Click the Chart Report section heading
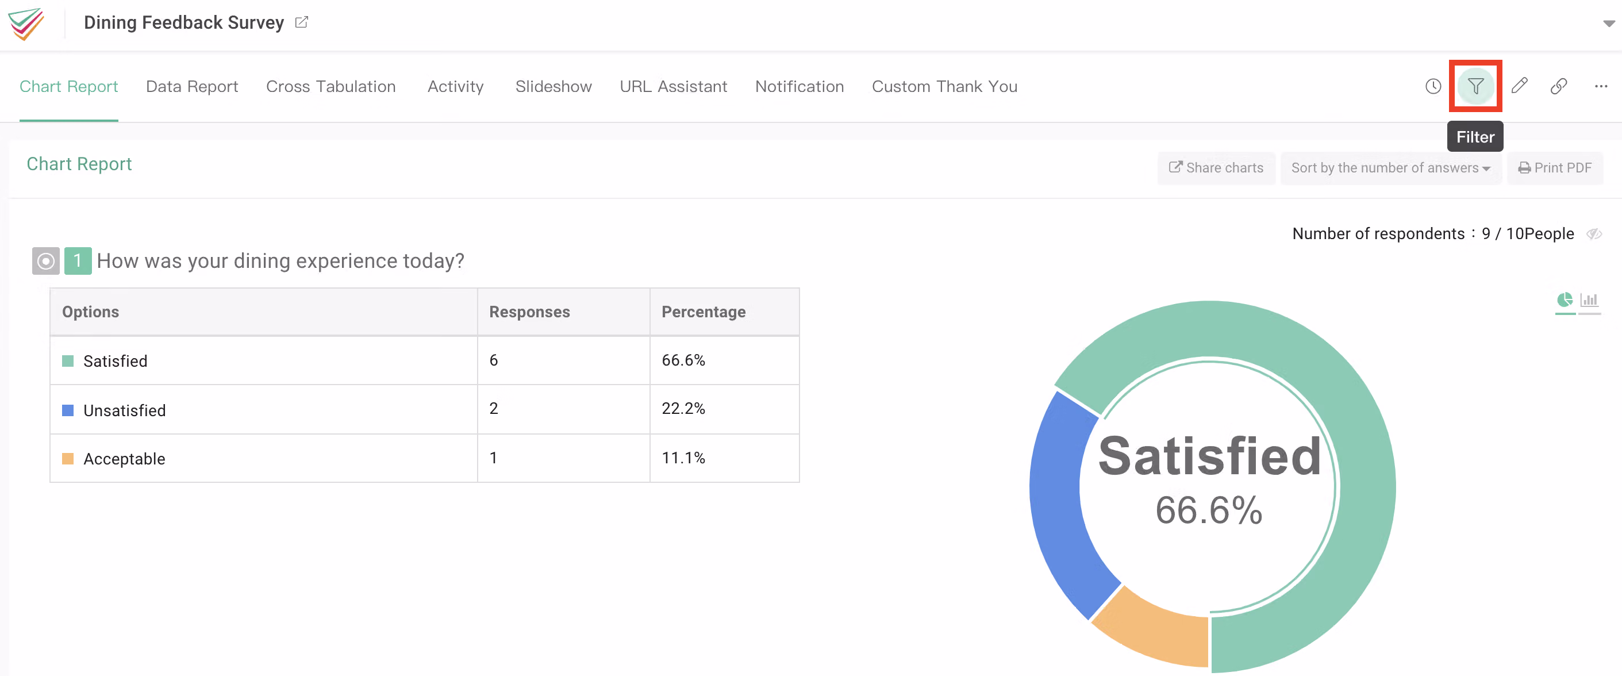 pos(79,164)
